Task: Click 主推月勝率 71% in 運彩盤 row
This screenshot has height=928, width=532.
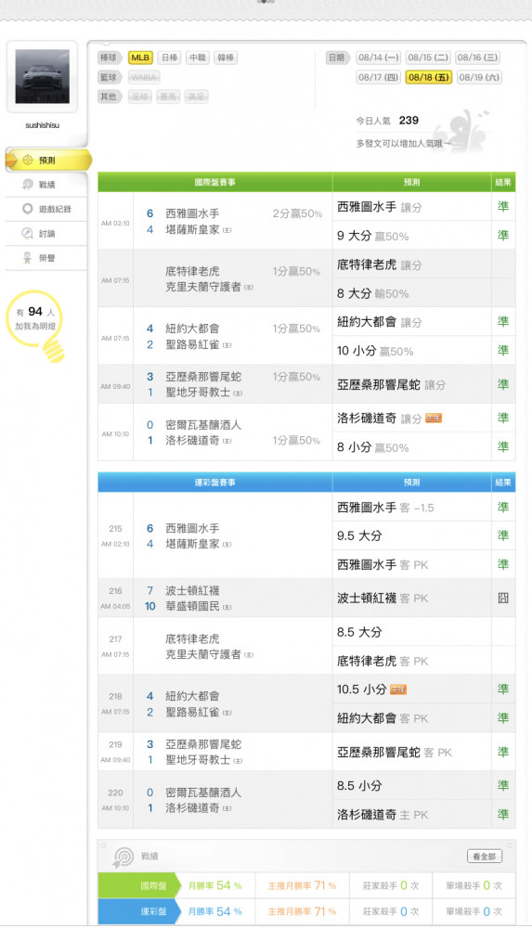Action: 302,911
